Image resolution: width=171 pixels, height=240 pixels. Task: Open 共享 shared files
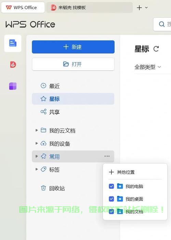pos(73,112)
